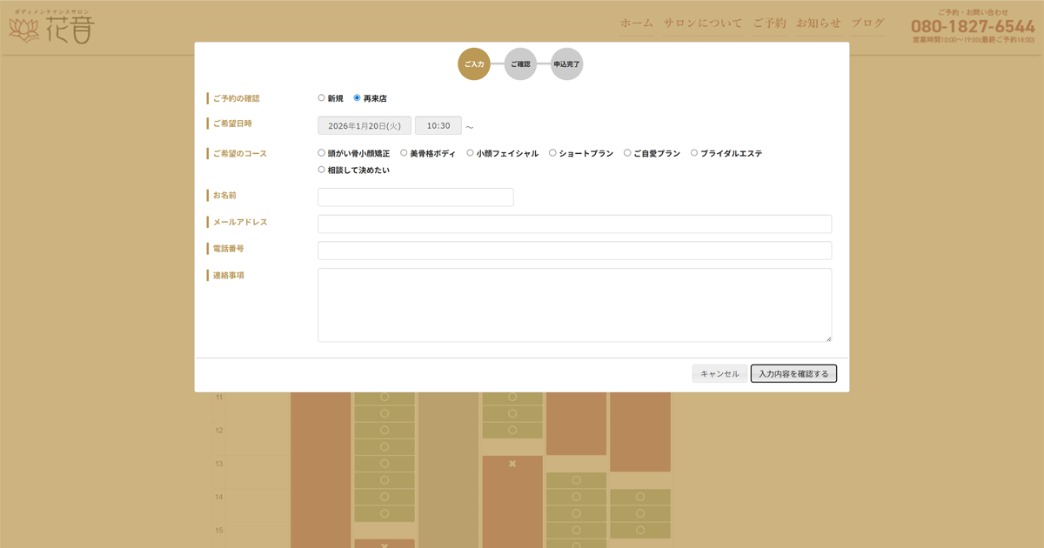The height and width of the screenshot is (548, 1044).
Task: Go to サロンについて page
Action: [x=703, y=23]
